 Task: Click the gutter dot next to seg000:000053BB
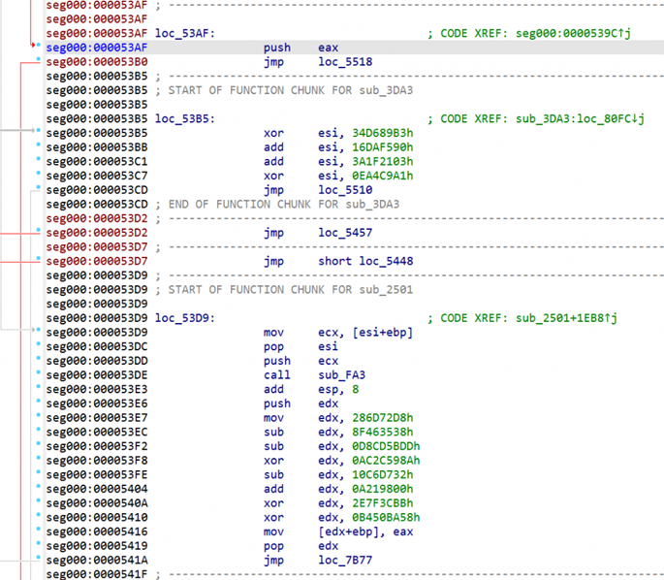38,146
